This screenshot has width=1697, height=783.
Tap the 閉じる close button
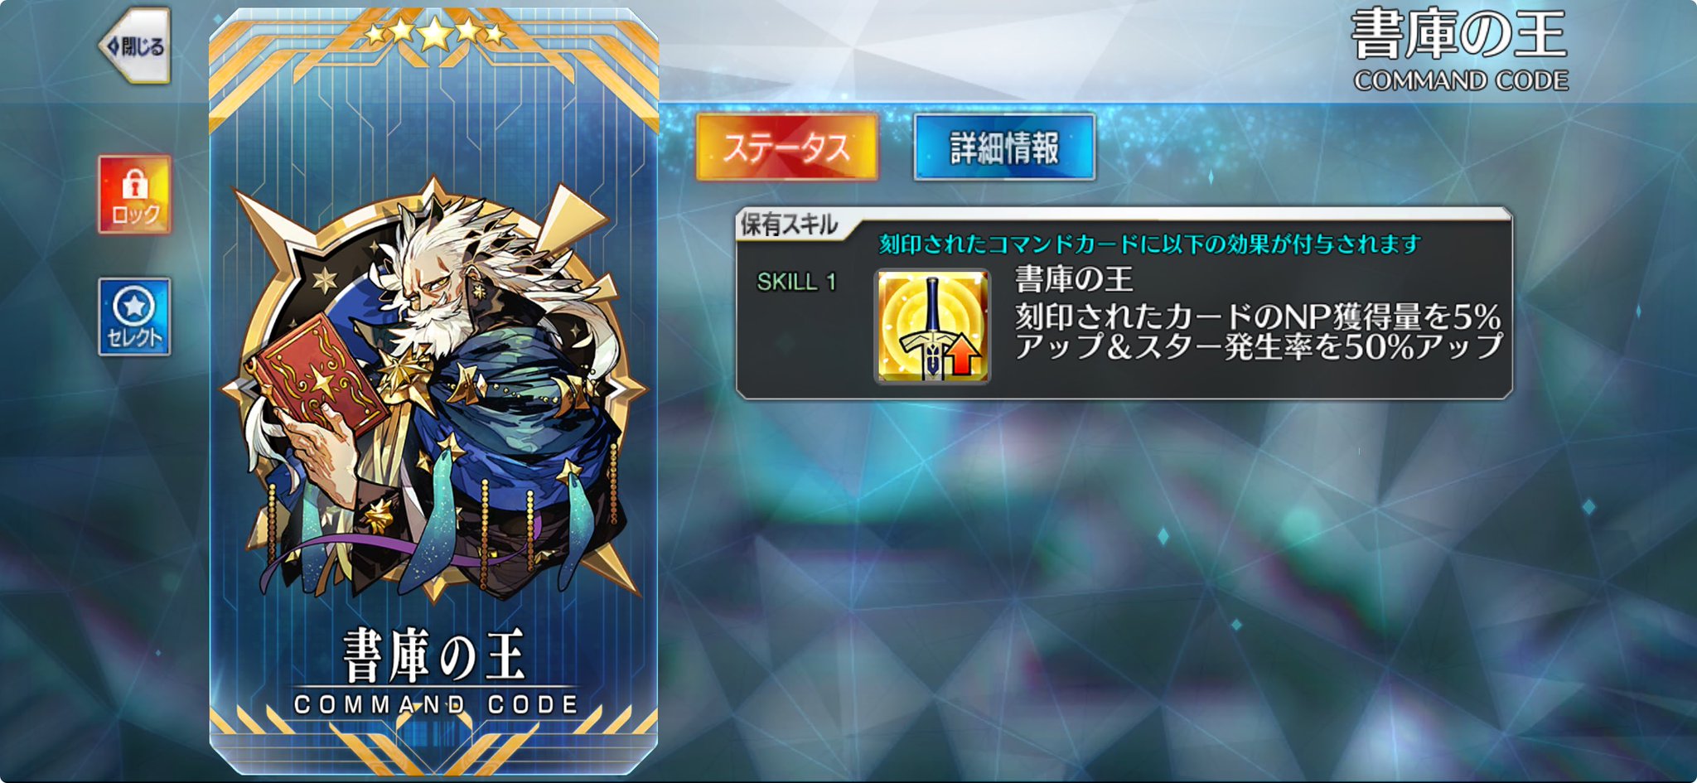[x=136, y=46]
